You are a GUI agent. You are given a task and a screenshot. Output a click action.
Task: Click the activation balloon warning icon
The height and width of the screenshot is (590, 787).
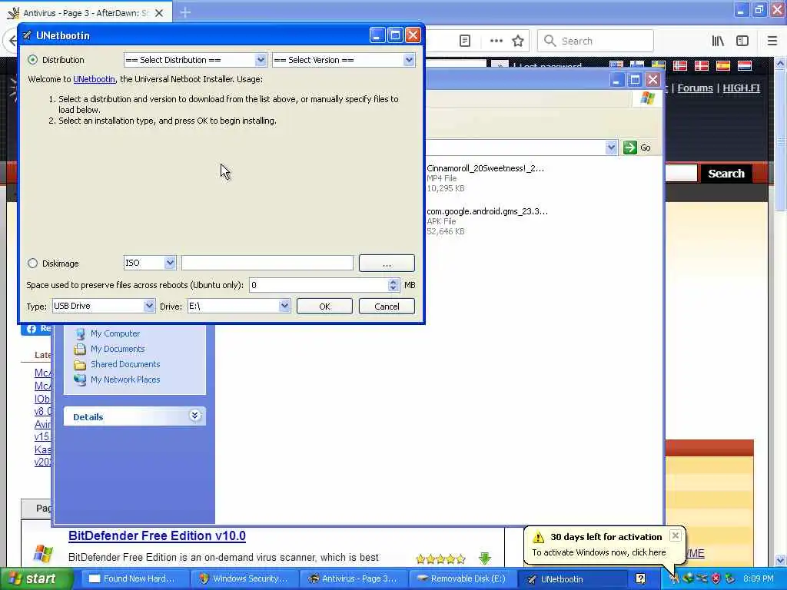click(538, 537)
